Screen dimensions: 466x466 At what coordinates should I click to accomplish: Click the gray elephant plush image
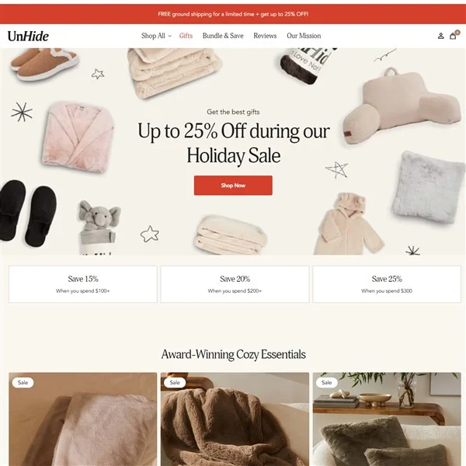pos(99,227)
